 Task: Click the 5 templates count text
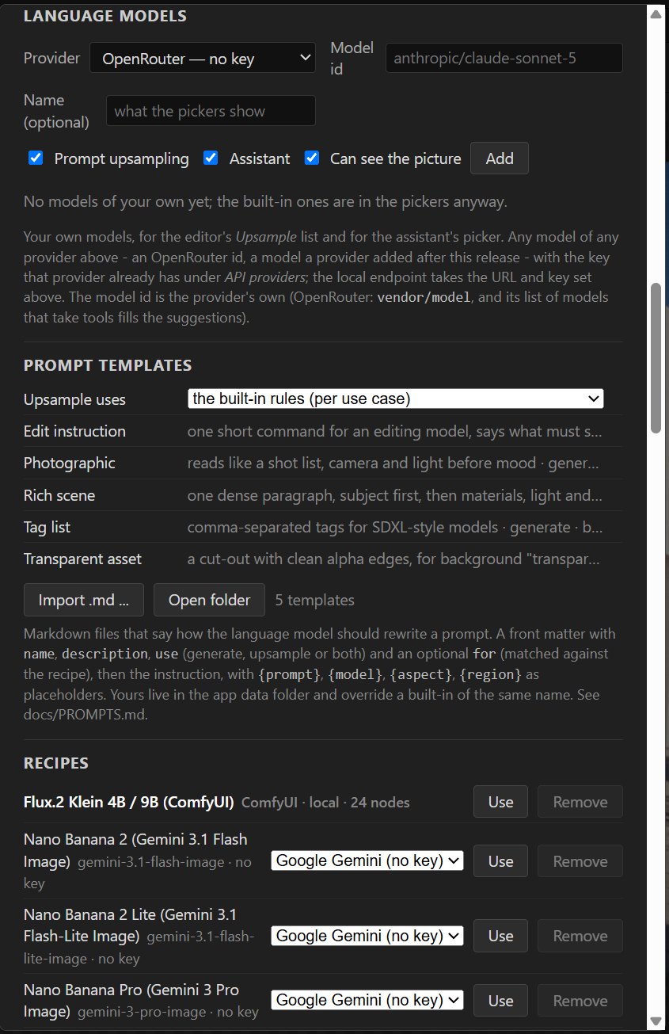[315, 600]
